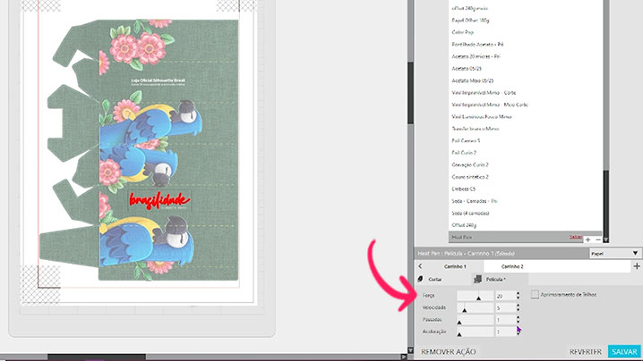Select the Offset 240g material
Screen dimensions: 643x361
[x=464, y=225]
